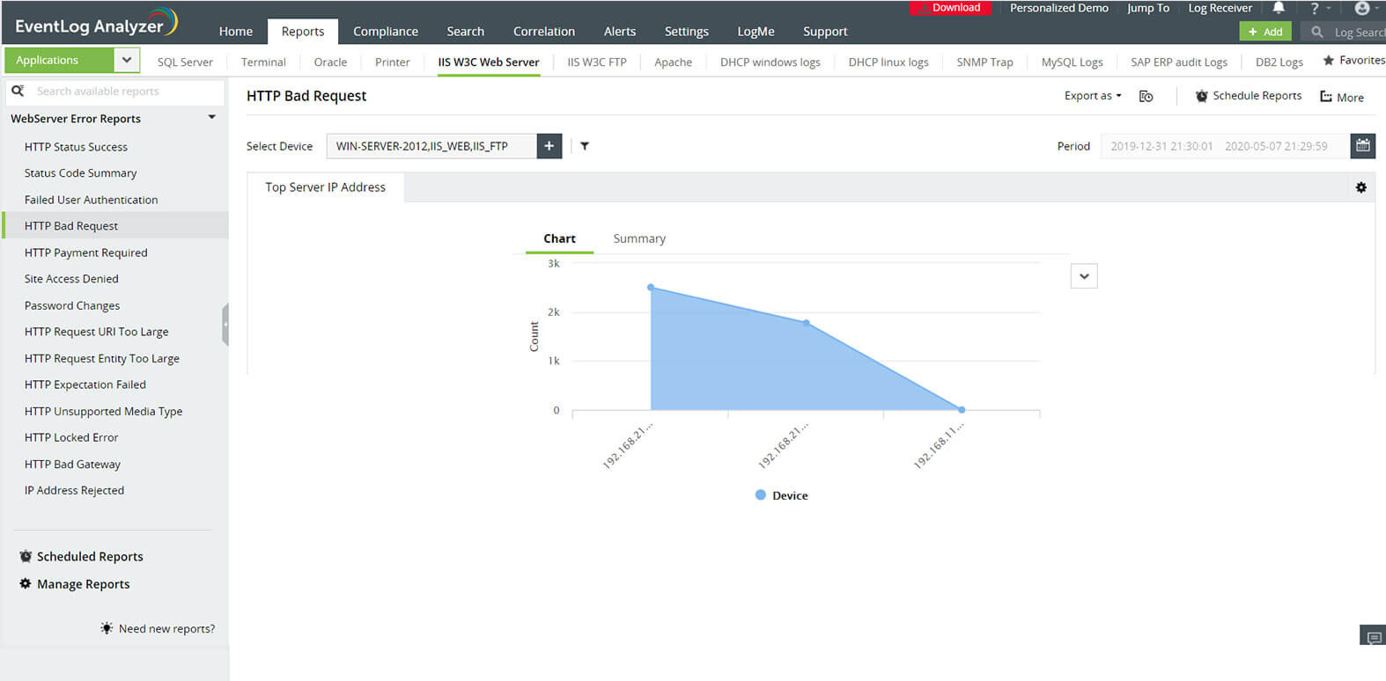Click the report search magnifier icon
1386x681 pixels.
[x=18, y=91]
